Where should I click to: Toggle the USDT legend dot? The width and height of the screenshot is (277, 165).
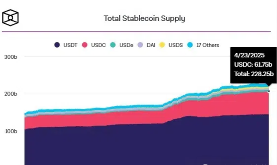pyautogui.click(x=57, y=45)
